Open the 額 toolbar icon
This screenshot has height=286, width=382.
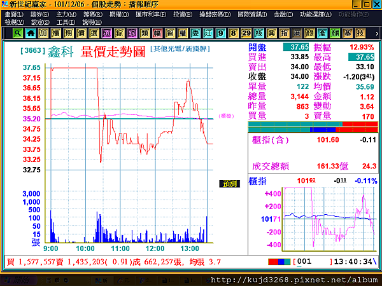pos(309,33)
